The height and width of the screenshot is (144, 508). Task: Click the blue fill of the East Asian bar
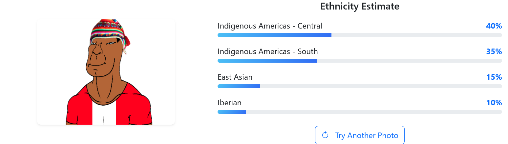239,86
